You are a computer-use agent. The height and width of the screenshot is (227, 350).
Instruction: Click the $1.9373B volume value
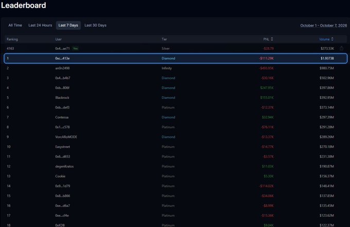[327, 58]
